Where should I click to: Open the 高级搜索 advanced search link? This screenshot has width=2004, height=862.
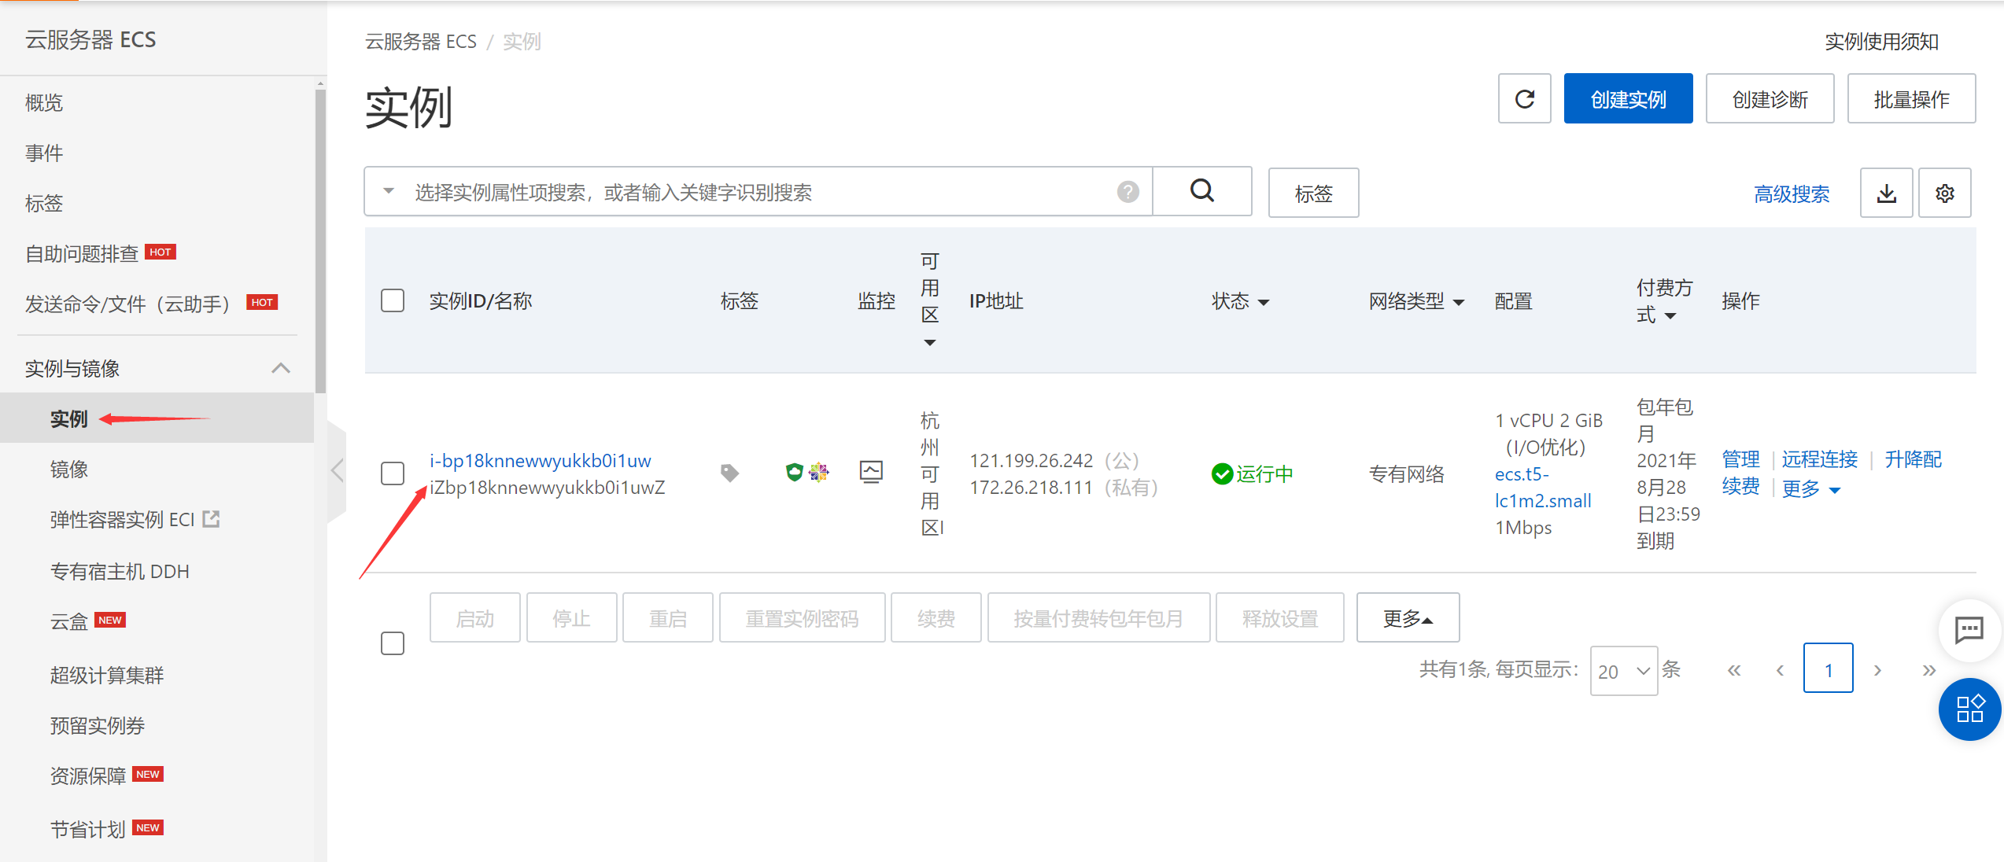click(1792, 193)
